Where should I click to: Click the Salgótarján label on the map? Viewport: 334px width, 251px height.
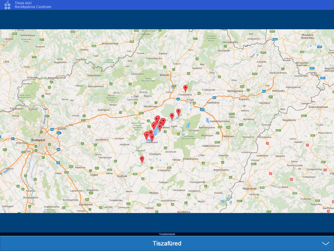pyautogui.click(x=94, y=75)
